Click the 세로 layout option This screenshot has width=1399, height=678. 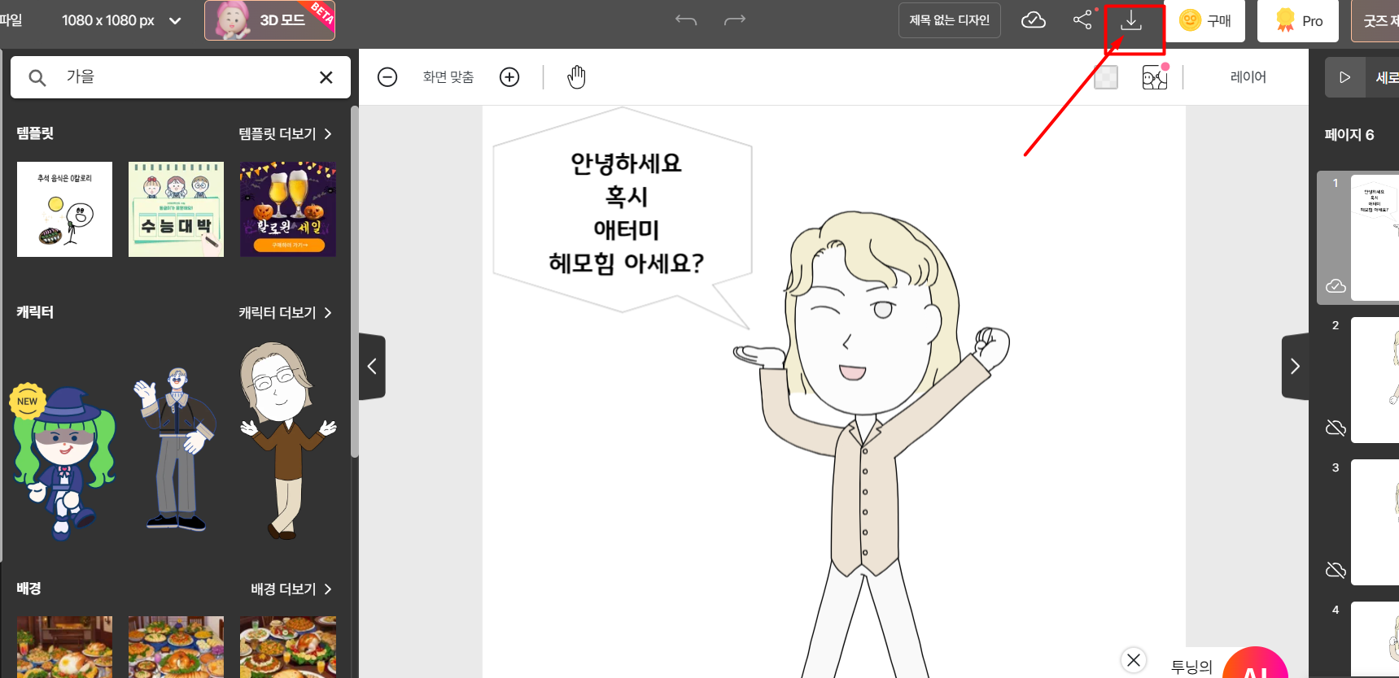click(x=1387, y=77)
